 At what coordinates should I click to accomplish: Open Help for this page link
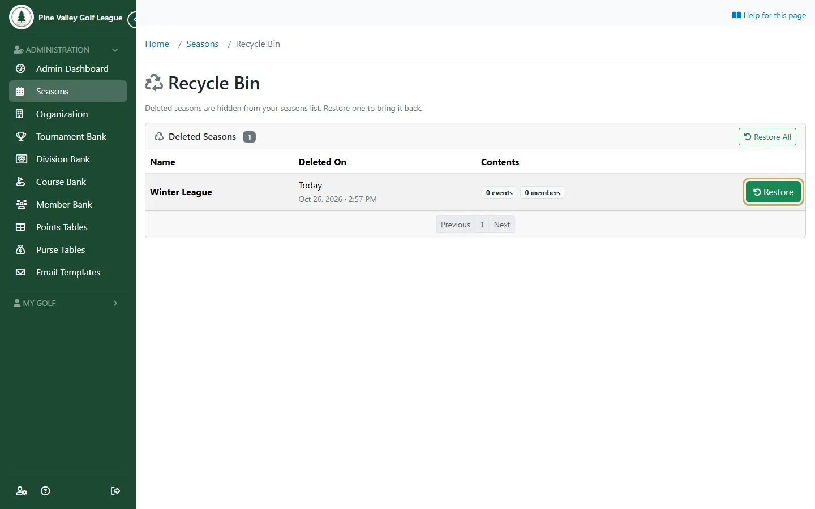[x=769, y=15]
